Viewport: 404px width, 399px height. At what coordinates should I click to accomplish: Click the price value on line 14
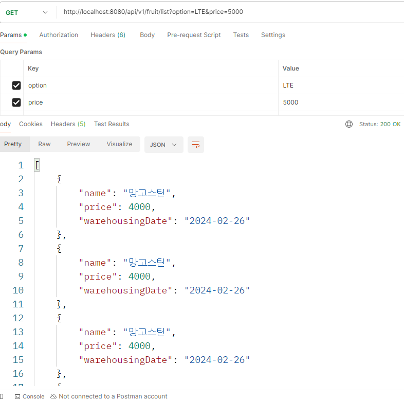(x=139, y=346)
